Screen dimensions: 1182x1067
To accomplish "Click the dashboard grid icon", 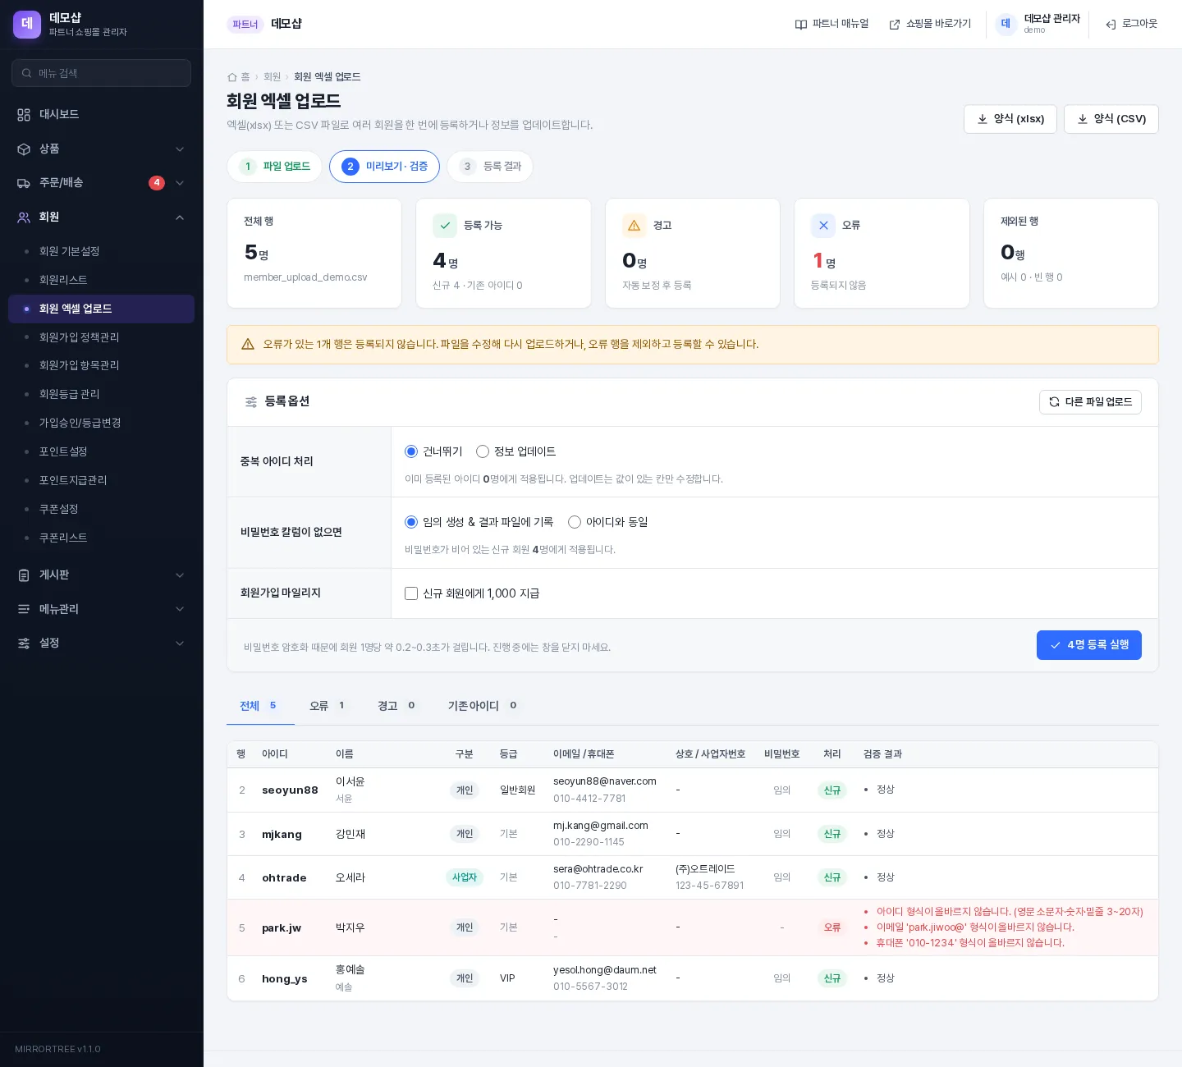I will tap(24, 115).
